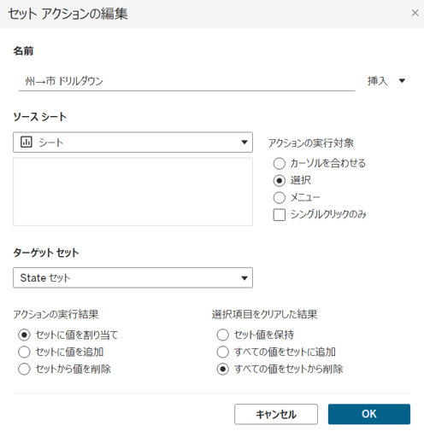Select すべての値をセットから削除 option
This screenshot has width=424, height=437.
coord(223,369)
